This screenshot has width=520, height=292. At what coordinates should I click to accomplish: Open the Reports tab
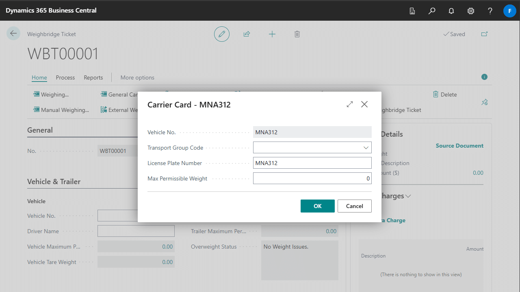pyautogui.click(x=93, y=77)
